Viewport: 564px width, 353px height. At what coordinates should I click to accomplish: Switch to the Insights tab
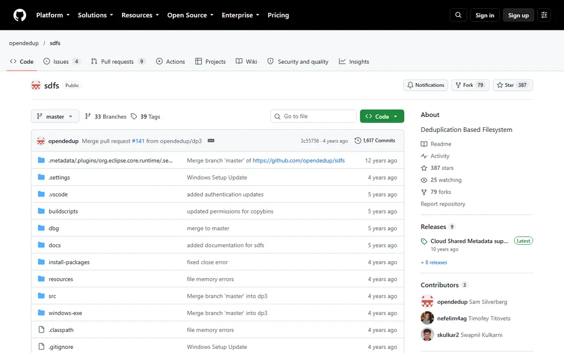(354, 62)
